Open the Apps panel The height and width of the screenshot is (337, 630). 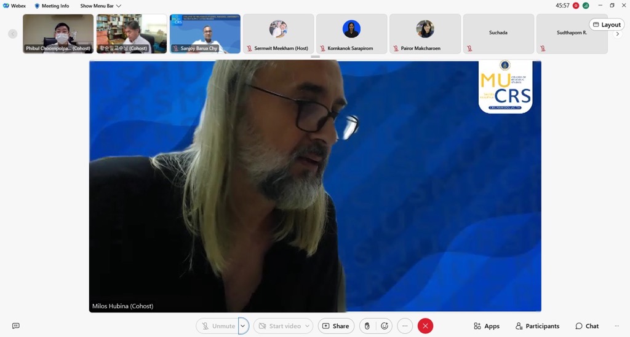click(487, 326)
